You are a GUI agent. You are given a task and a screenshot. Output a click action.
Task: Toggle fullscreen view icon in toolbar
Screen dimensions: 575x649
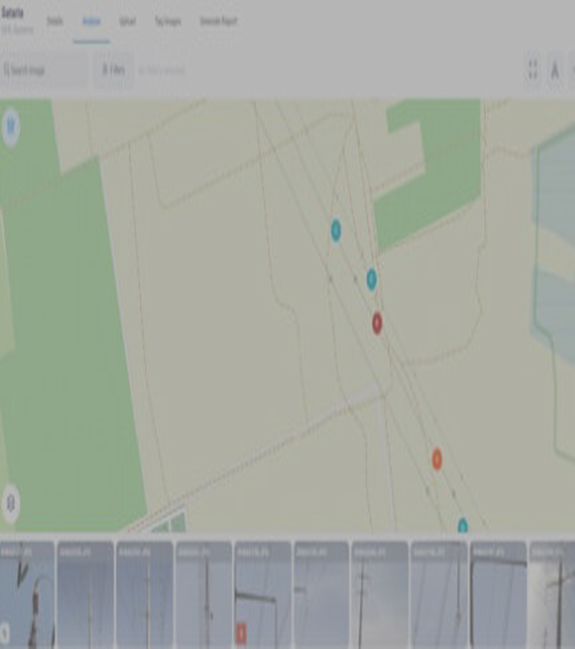(x=533, y=69)
